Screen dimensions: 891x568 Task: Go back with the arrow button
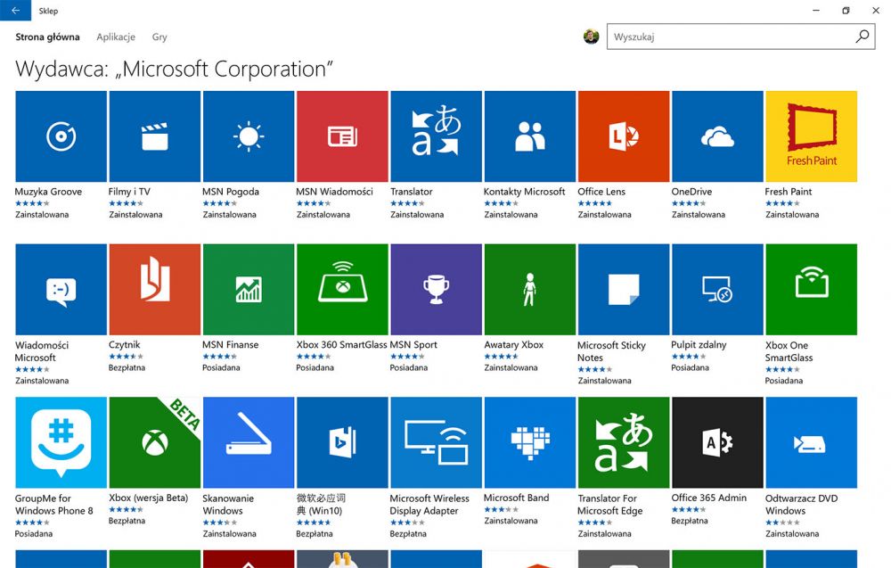[x=15, y=10]
